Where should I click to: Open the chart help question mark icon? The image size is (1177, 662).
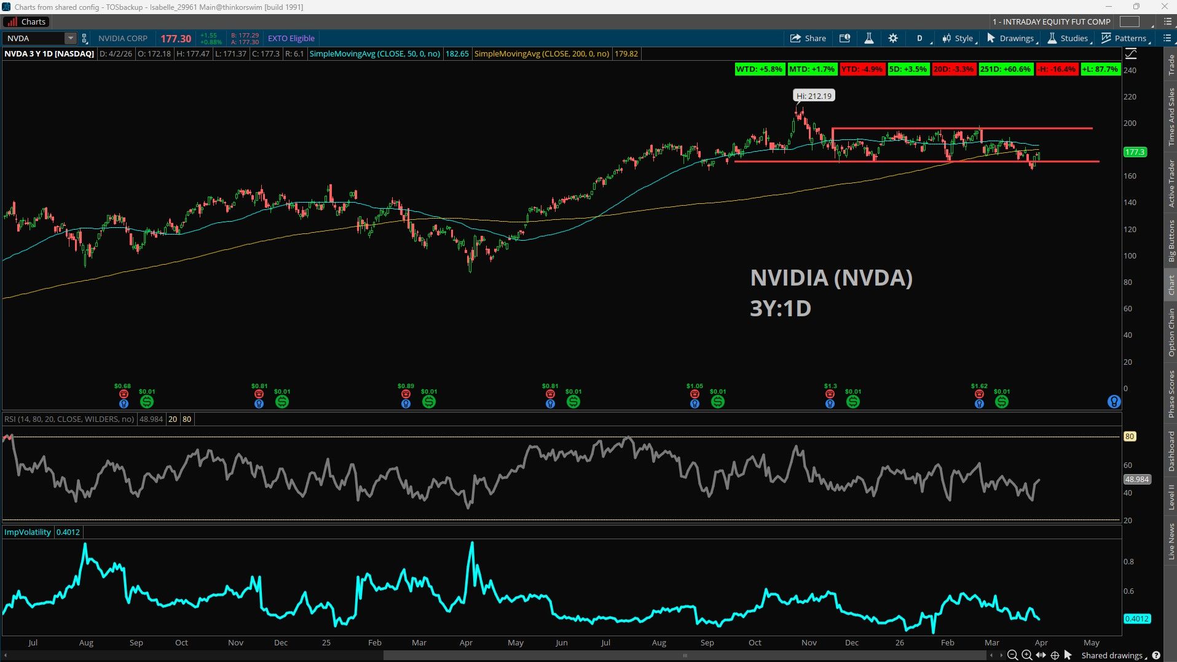click(1156, 655)
